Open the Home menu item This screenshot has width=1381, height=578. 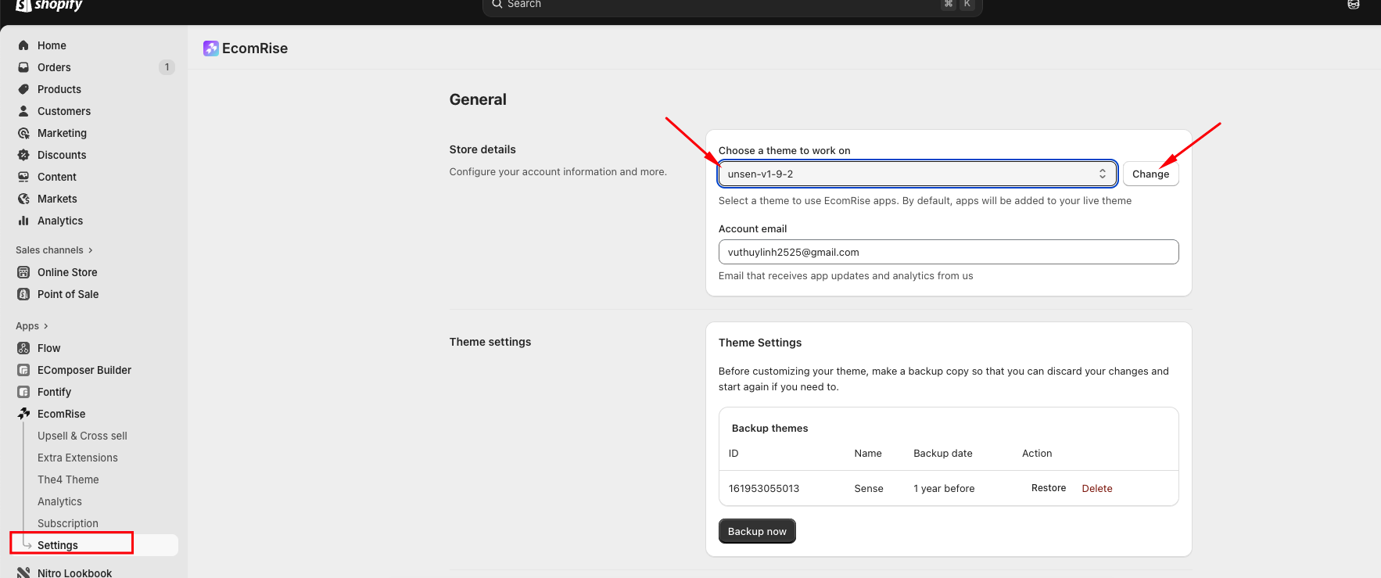pos(52,45)
